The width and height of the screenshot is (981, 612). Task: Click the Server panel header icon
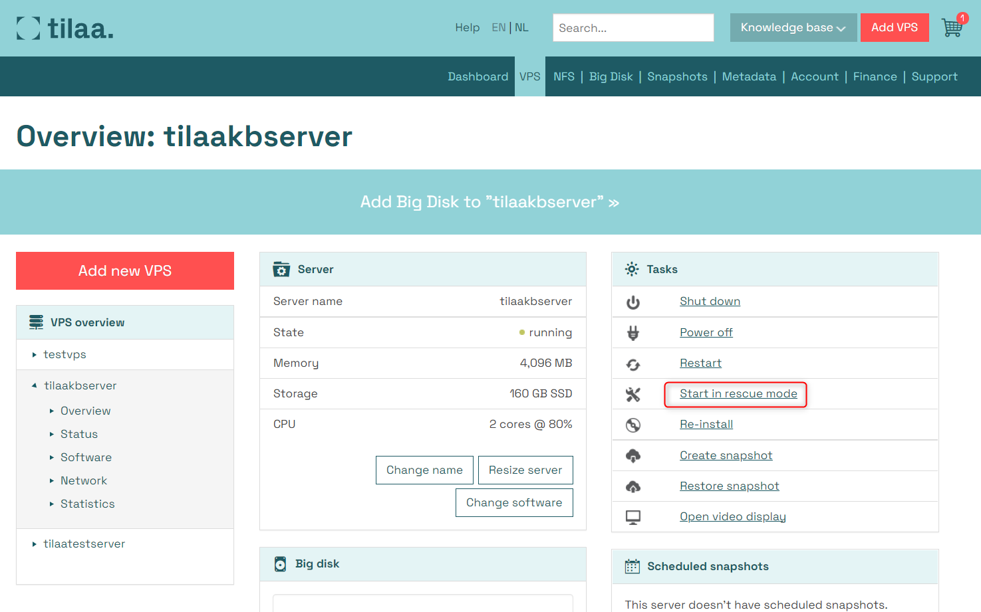tap(281, 269)
